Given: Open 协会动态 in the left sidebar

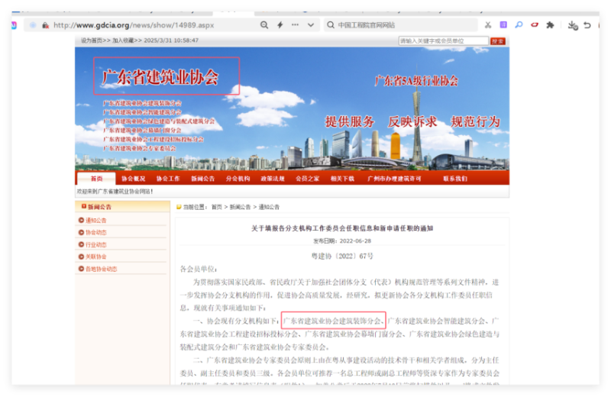Looking at the screenshot, I should click(x=96, y=232).
